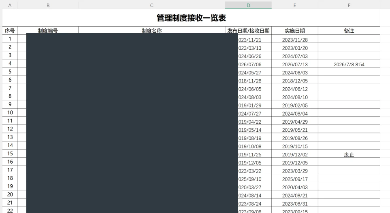Image resolution: width=390 pixels, height=213 pixels.
Task: Select sequence number cell 4
Action: point(10,63)
